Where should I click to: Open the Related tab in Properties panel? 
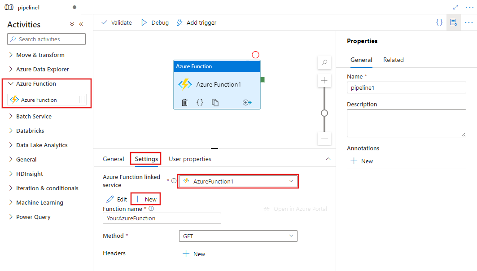point(394,59)
